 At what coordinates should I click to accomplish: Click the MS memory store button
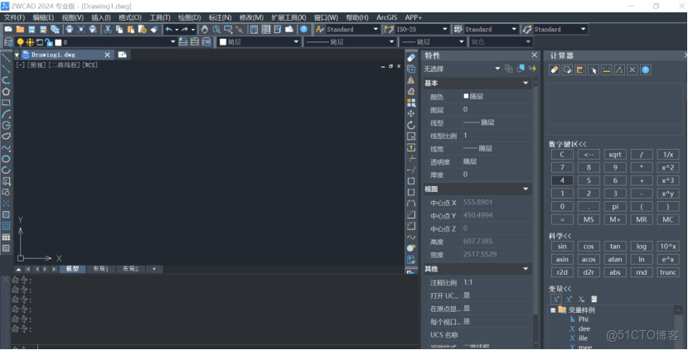(x=589, y=219)
